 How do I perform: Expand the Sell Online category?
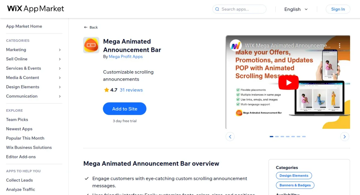[x=60, y=59]
